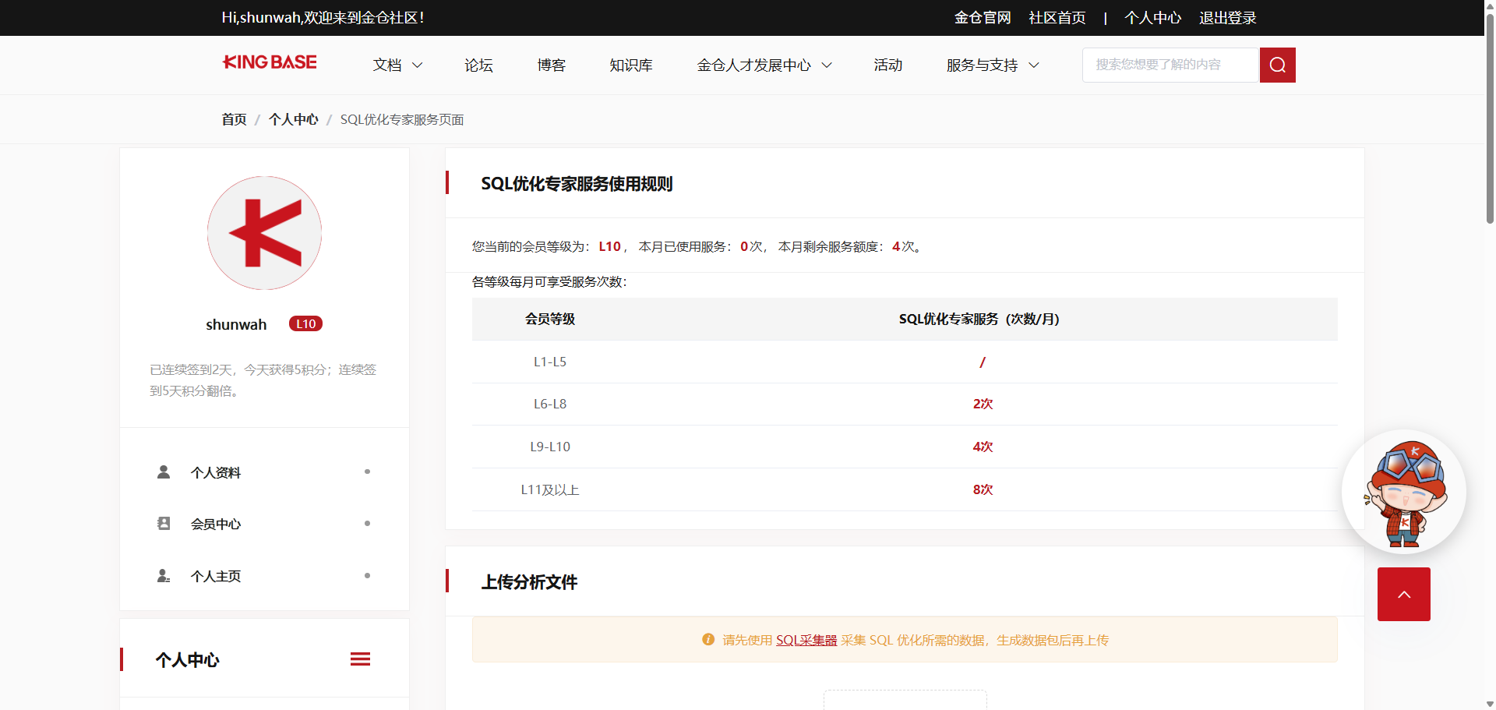The width and height of the screenshot is (1496, 710).
Task: Click the 个人资料 person icon
Action: point(164,472)
